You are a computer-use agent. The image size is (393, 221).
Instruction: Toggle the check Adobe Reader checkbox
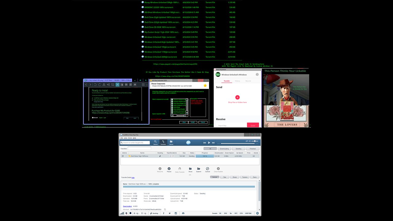tap(172, 109)
